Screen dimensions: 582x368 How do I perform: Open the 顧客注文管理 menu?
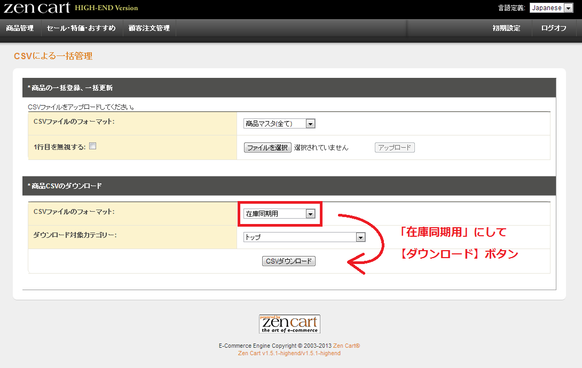tap(149, 28)
